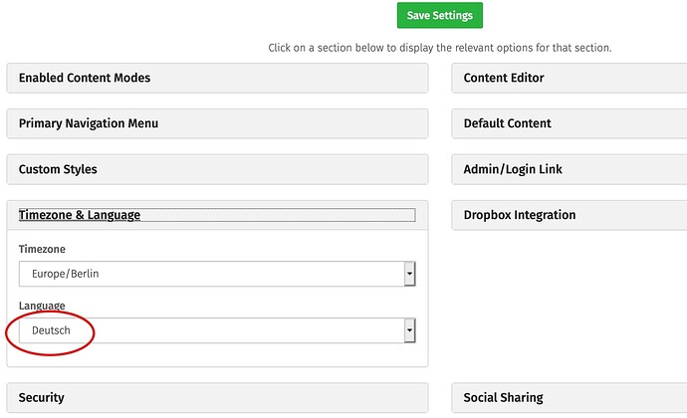Click the Language field label
The width and height of the screenshot is (687, 418).
click(42, 306)
